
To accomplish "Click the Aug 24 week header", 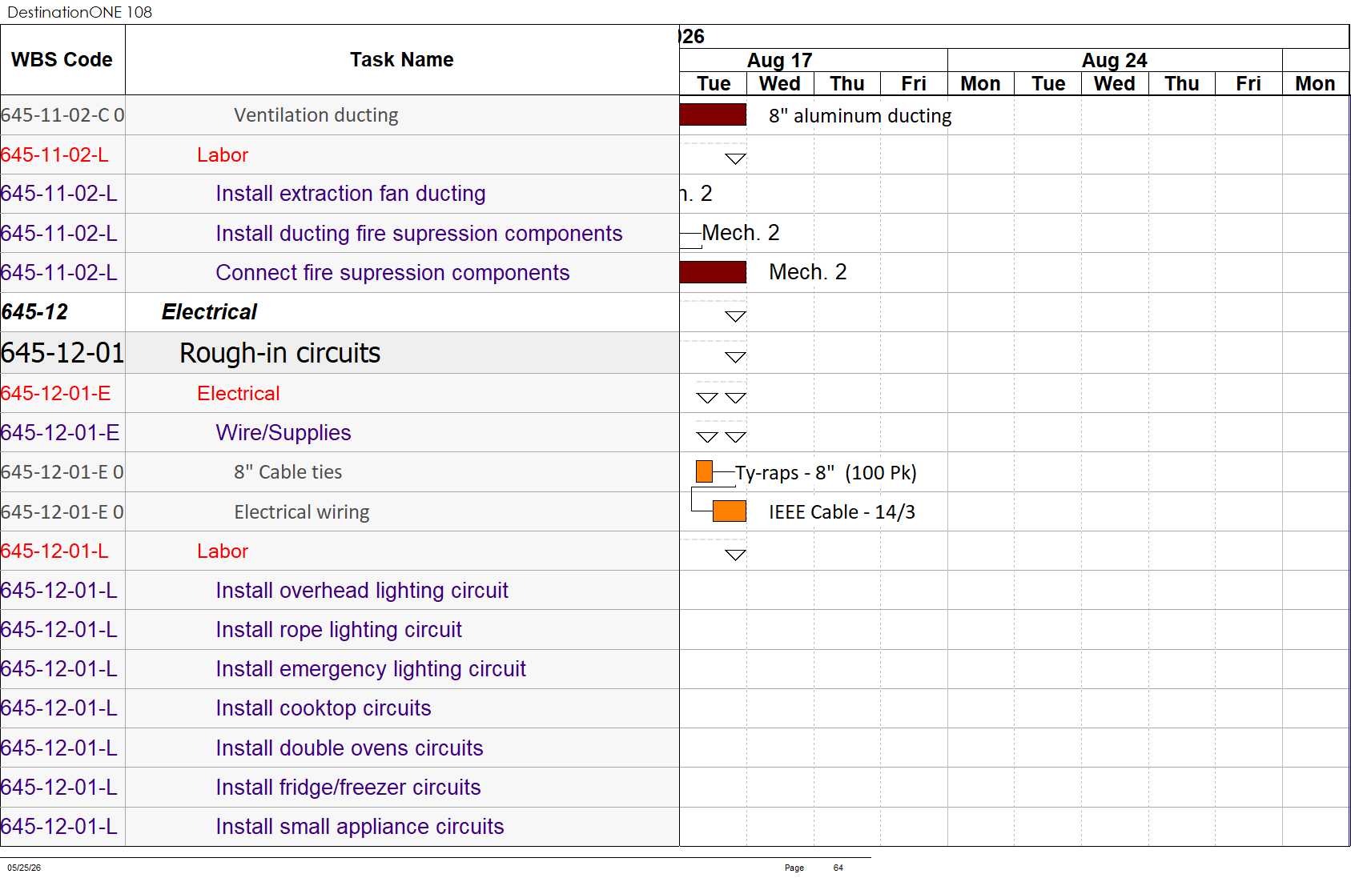I will pyautogui.click(x=1114, y=60).
